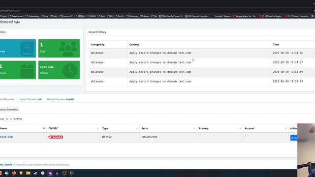Screen dimensions: 315x177
Task: Sort the table by DNSSEC column arrow
Action: coord(97,128)
